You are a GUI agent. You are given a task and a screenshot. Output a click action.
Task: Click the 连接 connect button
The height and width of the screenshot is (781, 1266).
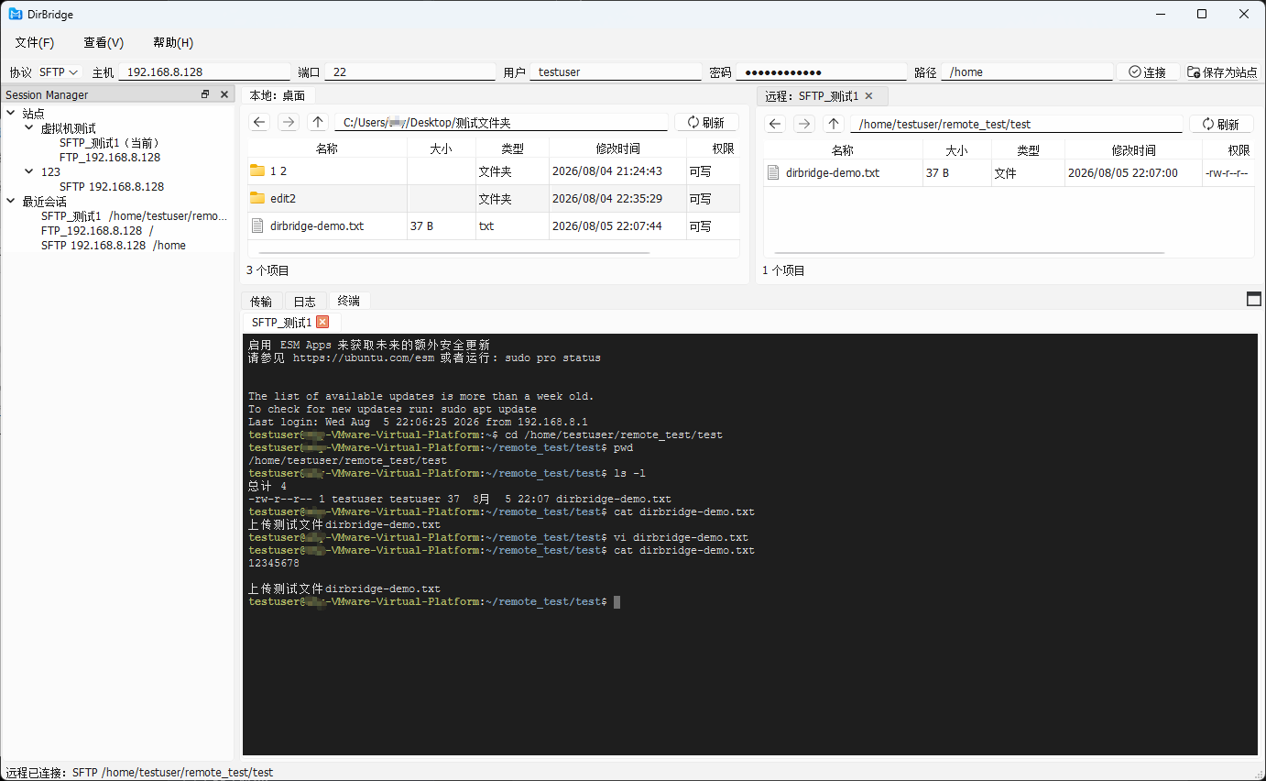pos(1148,71)
